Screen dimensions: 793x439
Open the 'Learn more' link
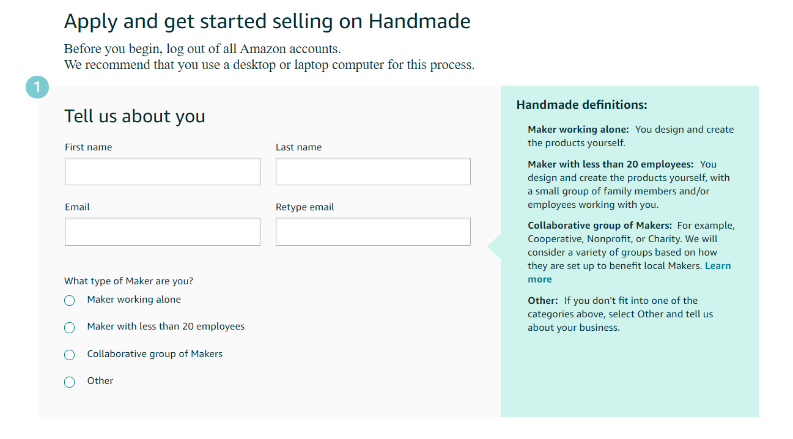(717, 266)
